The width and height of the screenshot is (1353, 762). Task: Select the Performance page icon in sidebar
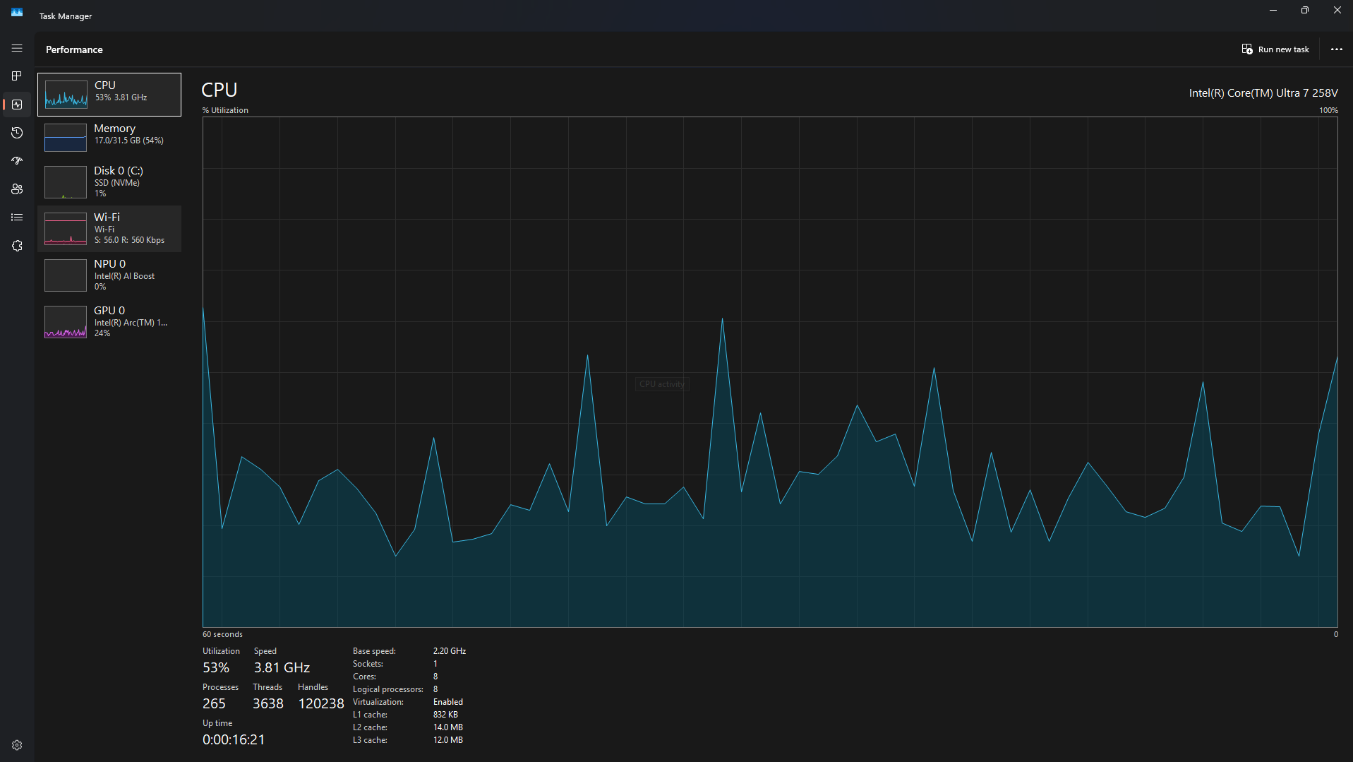click(x=17, y=105)
